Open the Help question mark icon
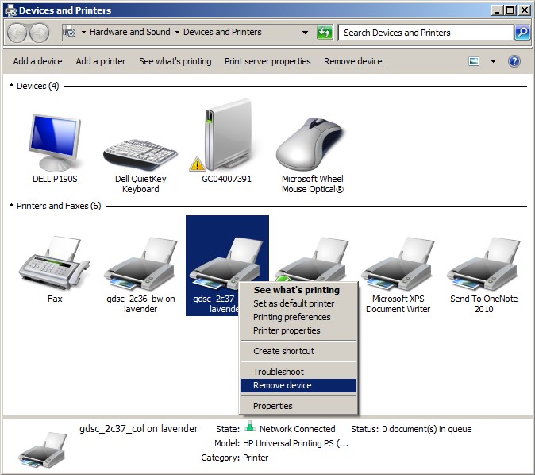535x475 pixels. point(514,61)
